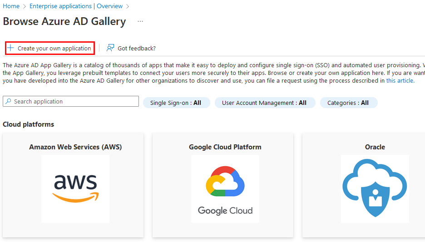Open Categories filter
425x242 pixels.
(349, 103)
